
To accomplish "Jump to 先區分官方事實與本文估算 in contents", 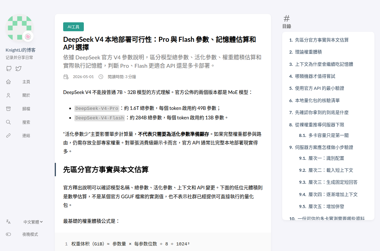I will point(322,40).
